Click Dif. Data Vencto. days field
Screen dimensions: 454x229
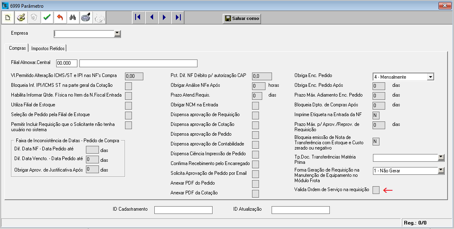point(92,159)
